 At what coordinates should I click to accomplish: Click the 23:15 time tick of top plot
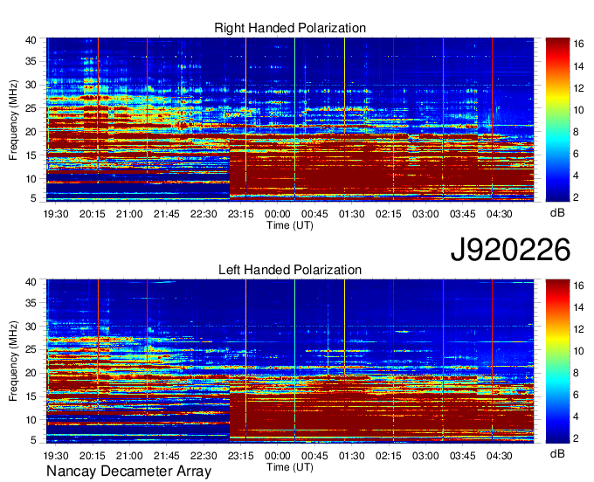point(240,214)
